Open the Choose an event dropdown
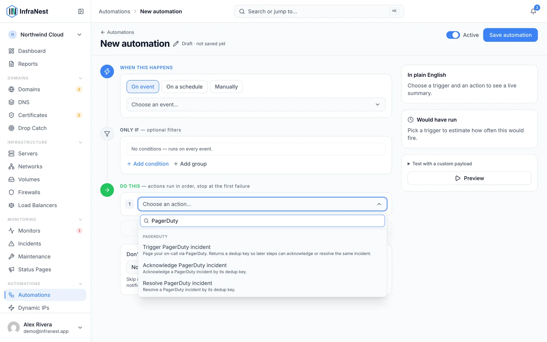Image resolution: width=547 pixels, height=342 pixels. (256, 104)
